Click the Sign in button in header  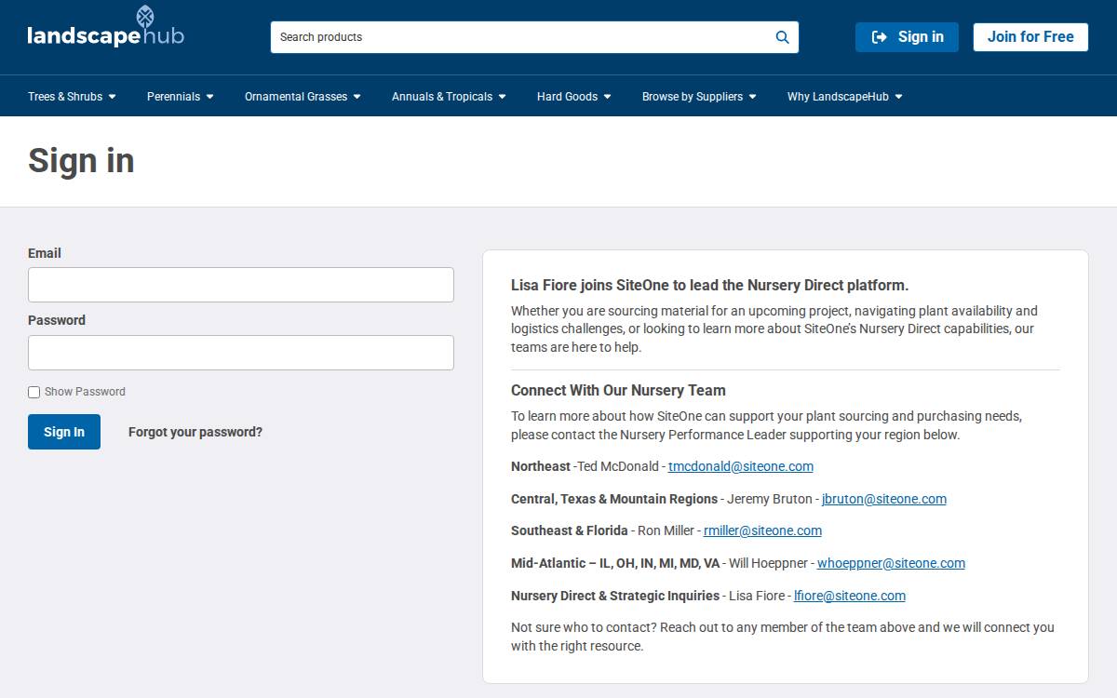point(907,37)
